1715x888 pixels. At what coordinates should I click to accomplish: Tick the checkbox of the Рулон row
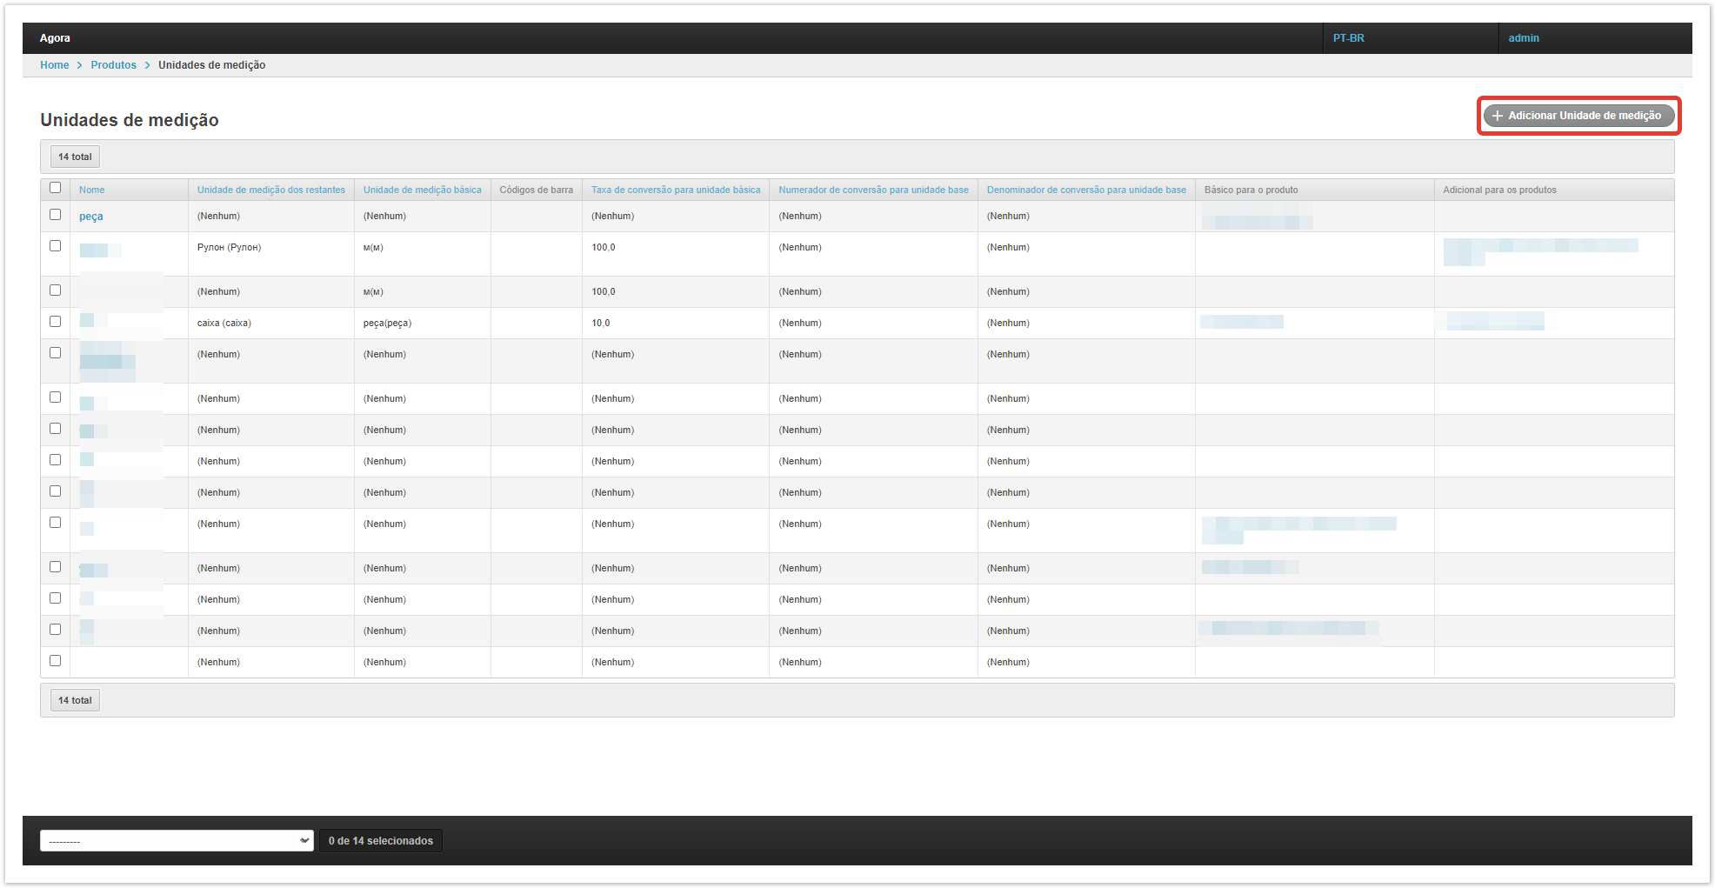(x=56, y=246)
